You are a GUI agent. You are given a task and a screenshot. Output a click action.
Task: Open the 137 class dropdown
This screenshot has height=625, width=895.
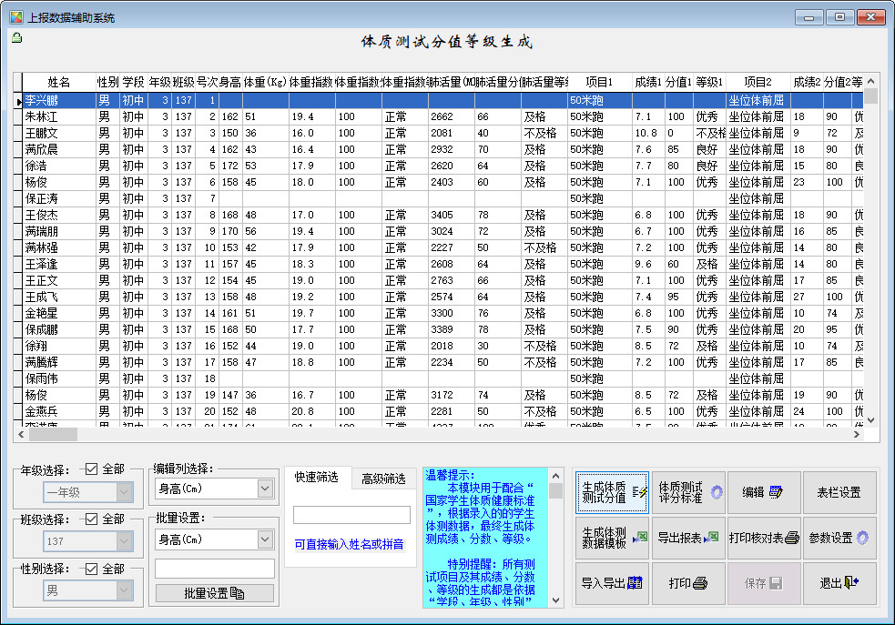(124, 541)
